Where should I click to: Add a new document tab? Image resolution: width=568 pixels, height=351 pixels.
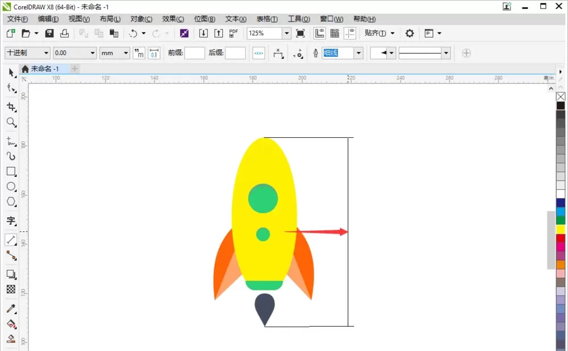tap(74, 69)
